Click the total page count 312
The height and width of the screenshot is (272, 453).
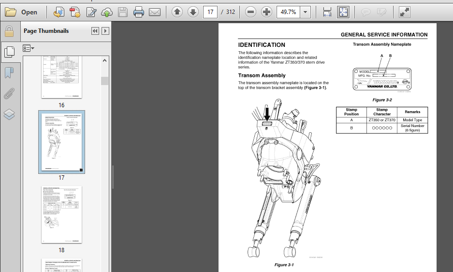click(230, 12)
